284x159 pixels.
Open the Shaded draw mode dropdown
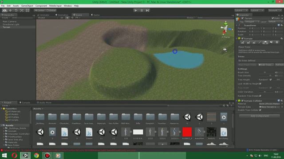coord(48,18)
